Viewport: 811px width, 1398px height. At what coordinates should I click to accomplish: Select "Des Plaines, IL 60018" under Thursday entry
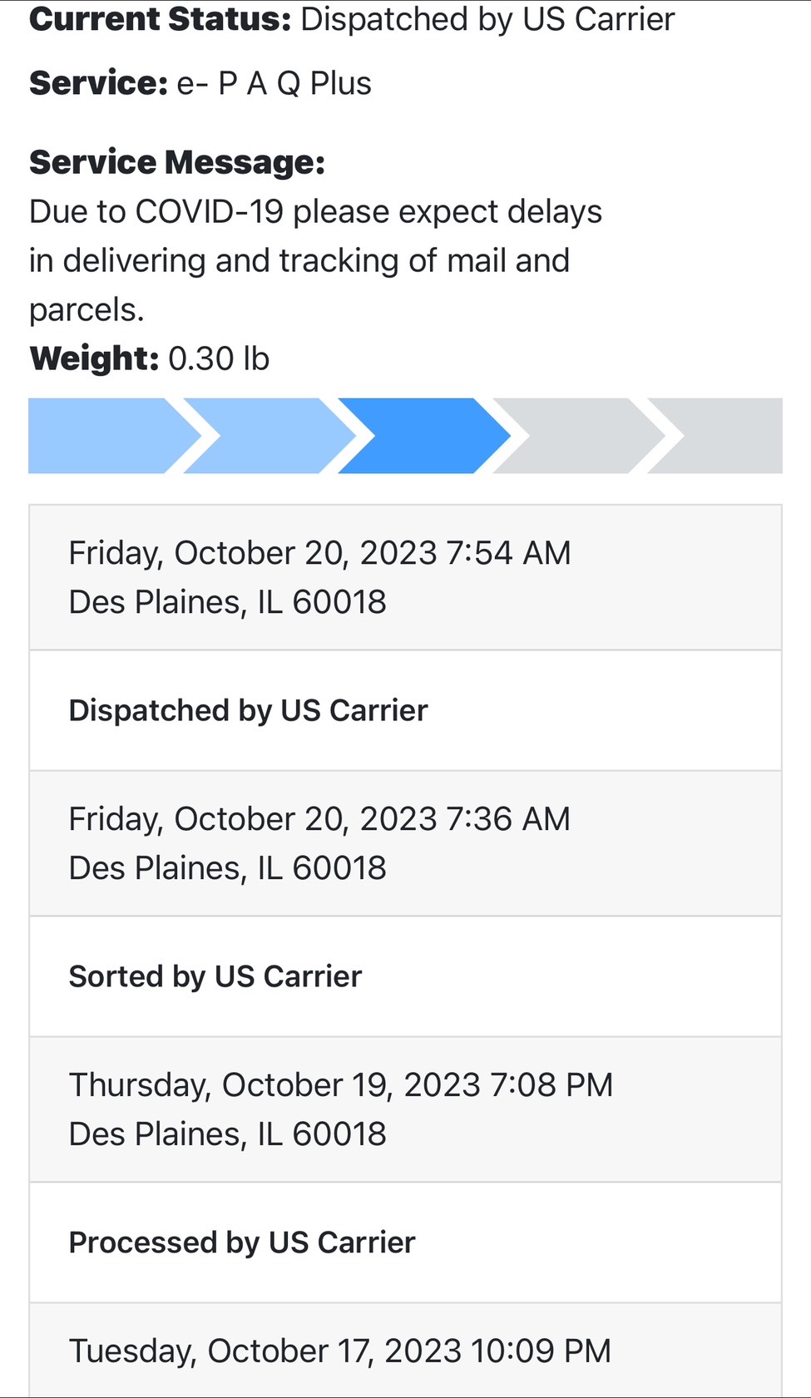point(227,1134)
